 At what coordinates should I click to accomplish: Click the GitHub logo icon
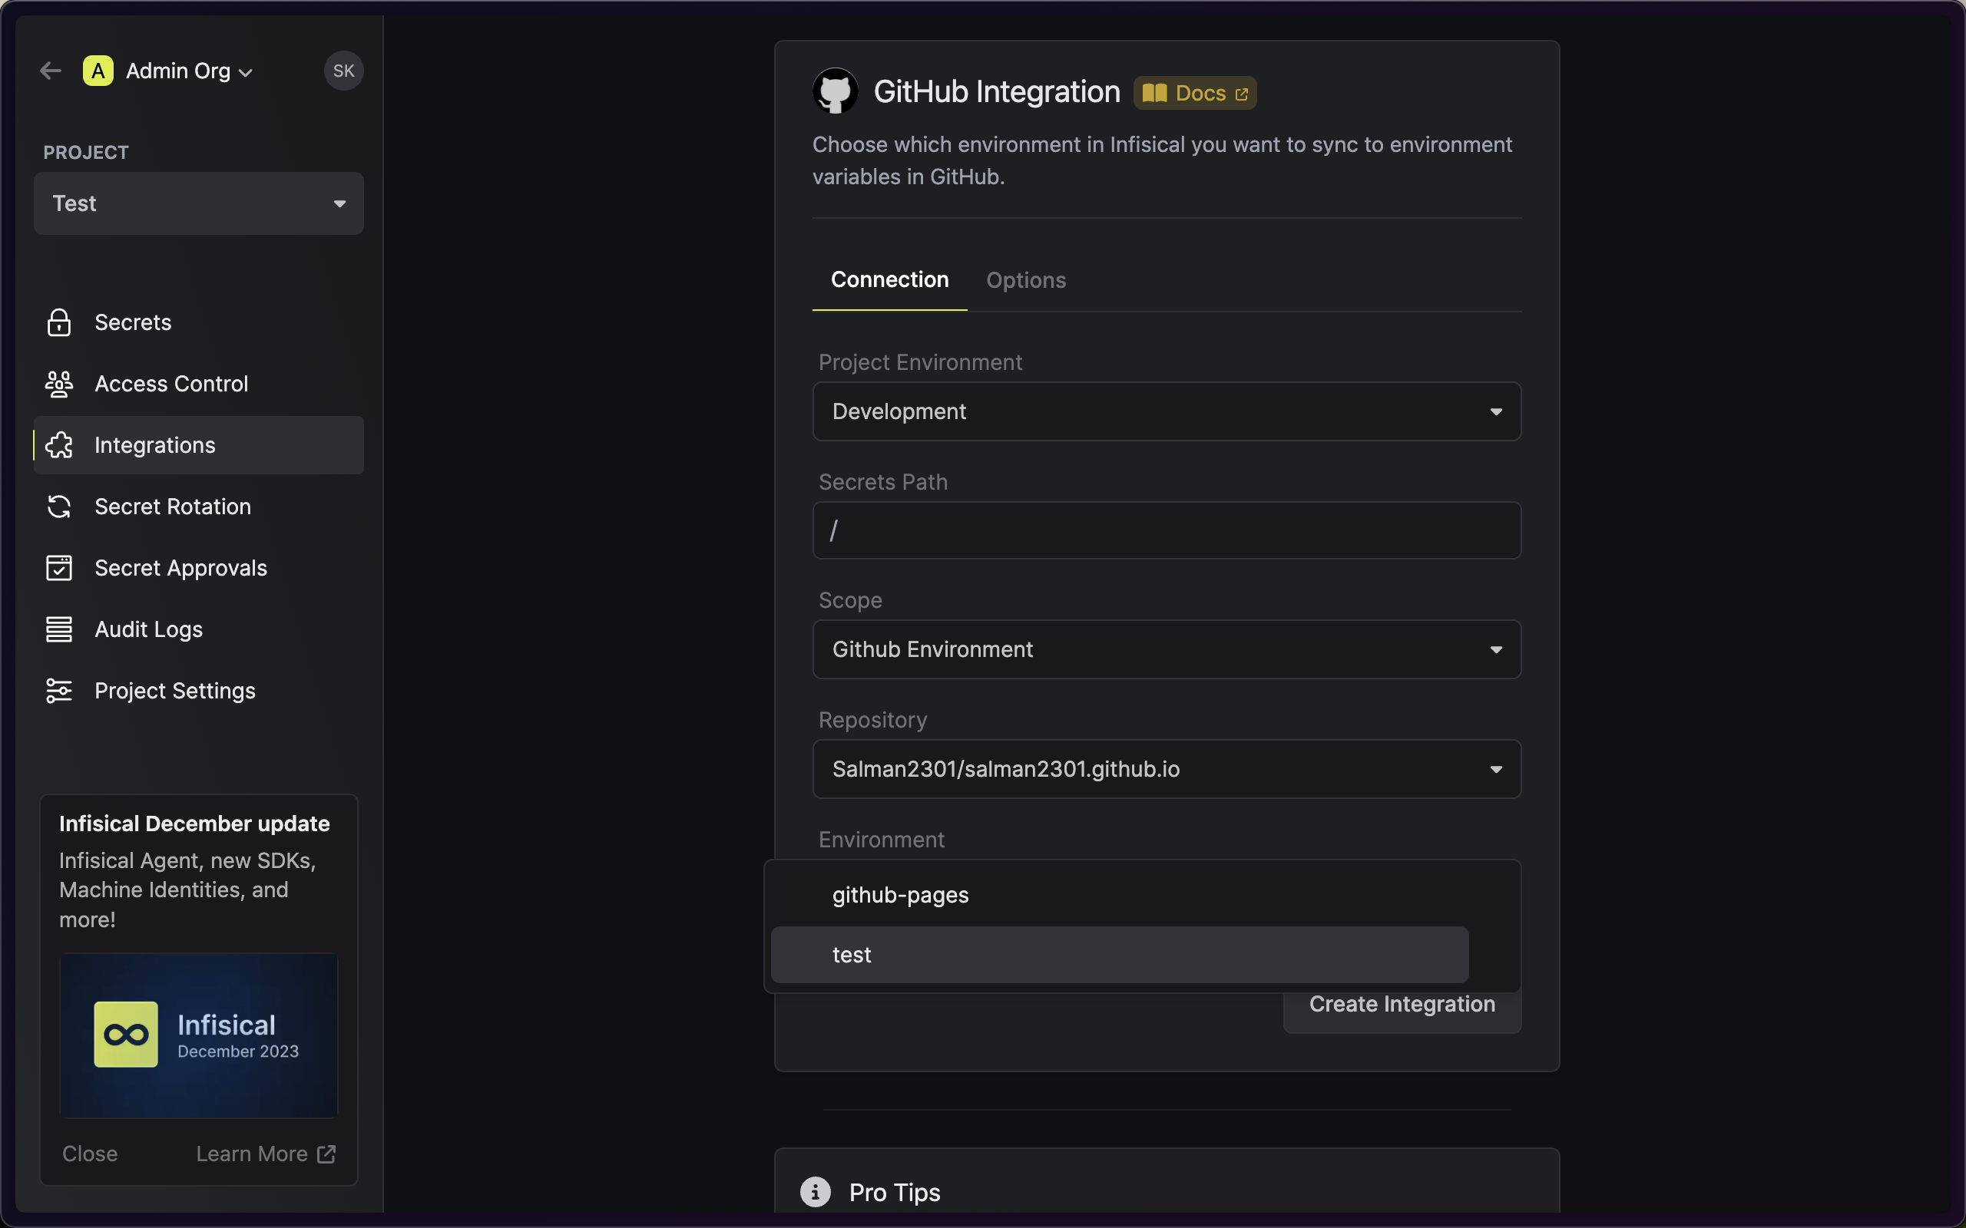click(x=835, y=91)
